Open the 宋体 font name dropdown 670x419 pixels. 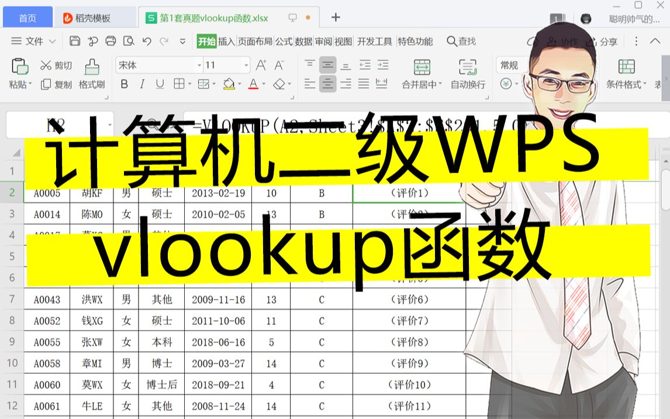[x=199, y=65]
